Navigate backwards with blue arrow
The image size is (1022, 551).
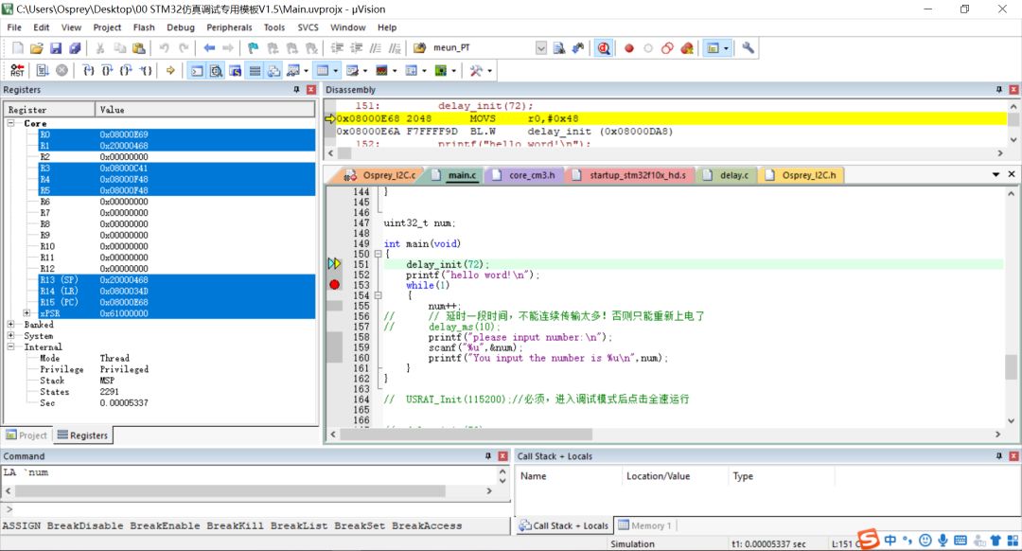tap(209, 47)
